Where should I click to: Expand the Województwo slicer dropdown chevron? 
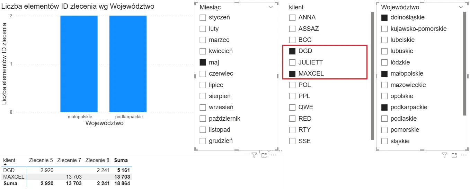(x=461, y=7)
